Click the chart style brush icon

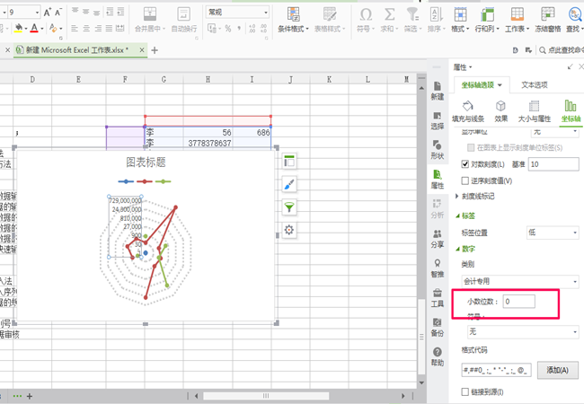pos(289,184)
